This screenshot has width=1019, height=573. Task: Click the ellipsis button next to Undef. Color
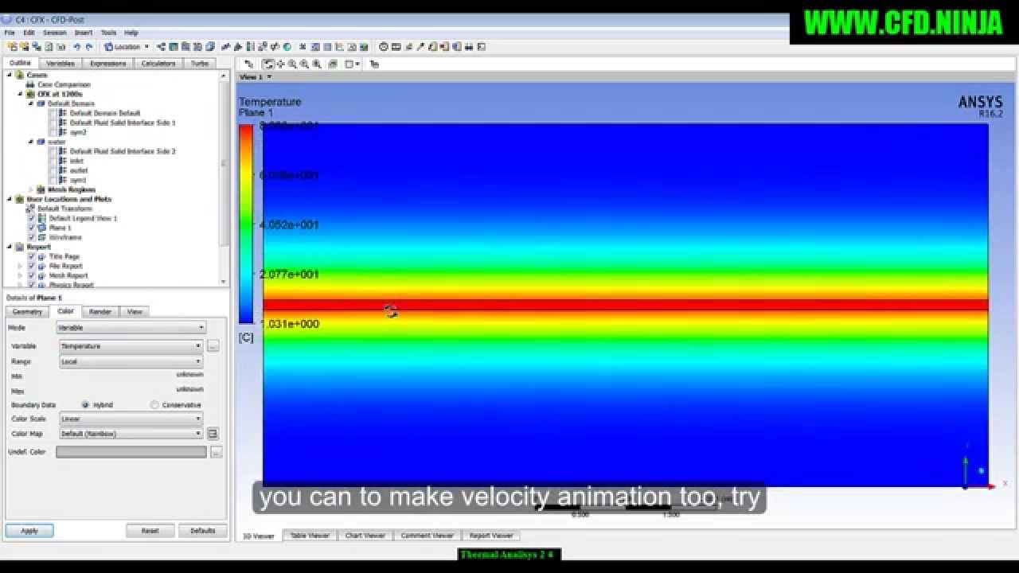[x=216, y=452]
